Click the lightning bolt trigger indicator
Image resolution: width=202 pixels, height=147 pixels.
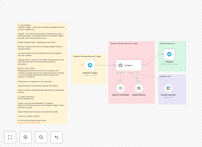pos(82,65)
